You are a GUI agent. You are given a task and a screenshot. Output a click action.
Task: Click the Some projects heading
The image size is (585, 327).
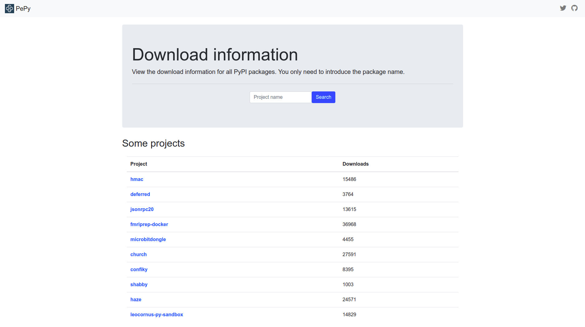click(x=154, y=144)
